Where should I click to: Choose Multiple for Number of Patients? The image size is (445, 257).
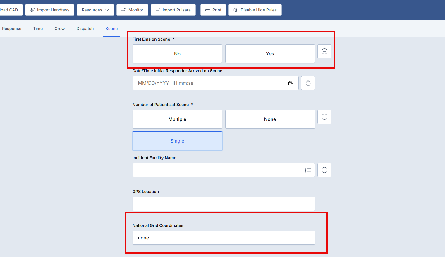177,119
